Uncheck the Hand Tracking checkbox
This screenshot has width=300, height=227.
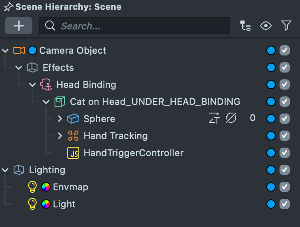[x=285, y=136]
